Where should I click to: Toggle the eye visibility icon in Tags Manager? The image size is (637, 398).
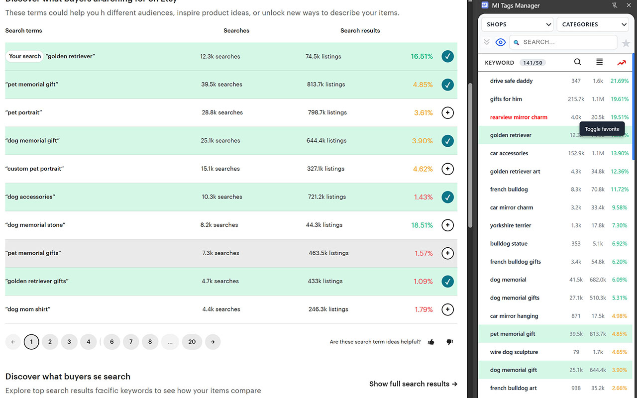[x=501, y=42]
